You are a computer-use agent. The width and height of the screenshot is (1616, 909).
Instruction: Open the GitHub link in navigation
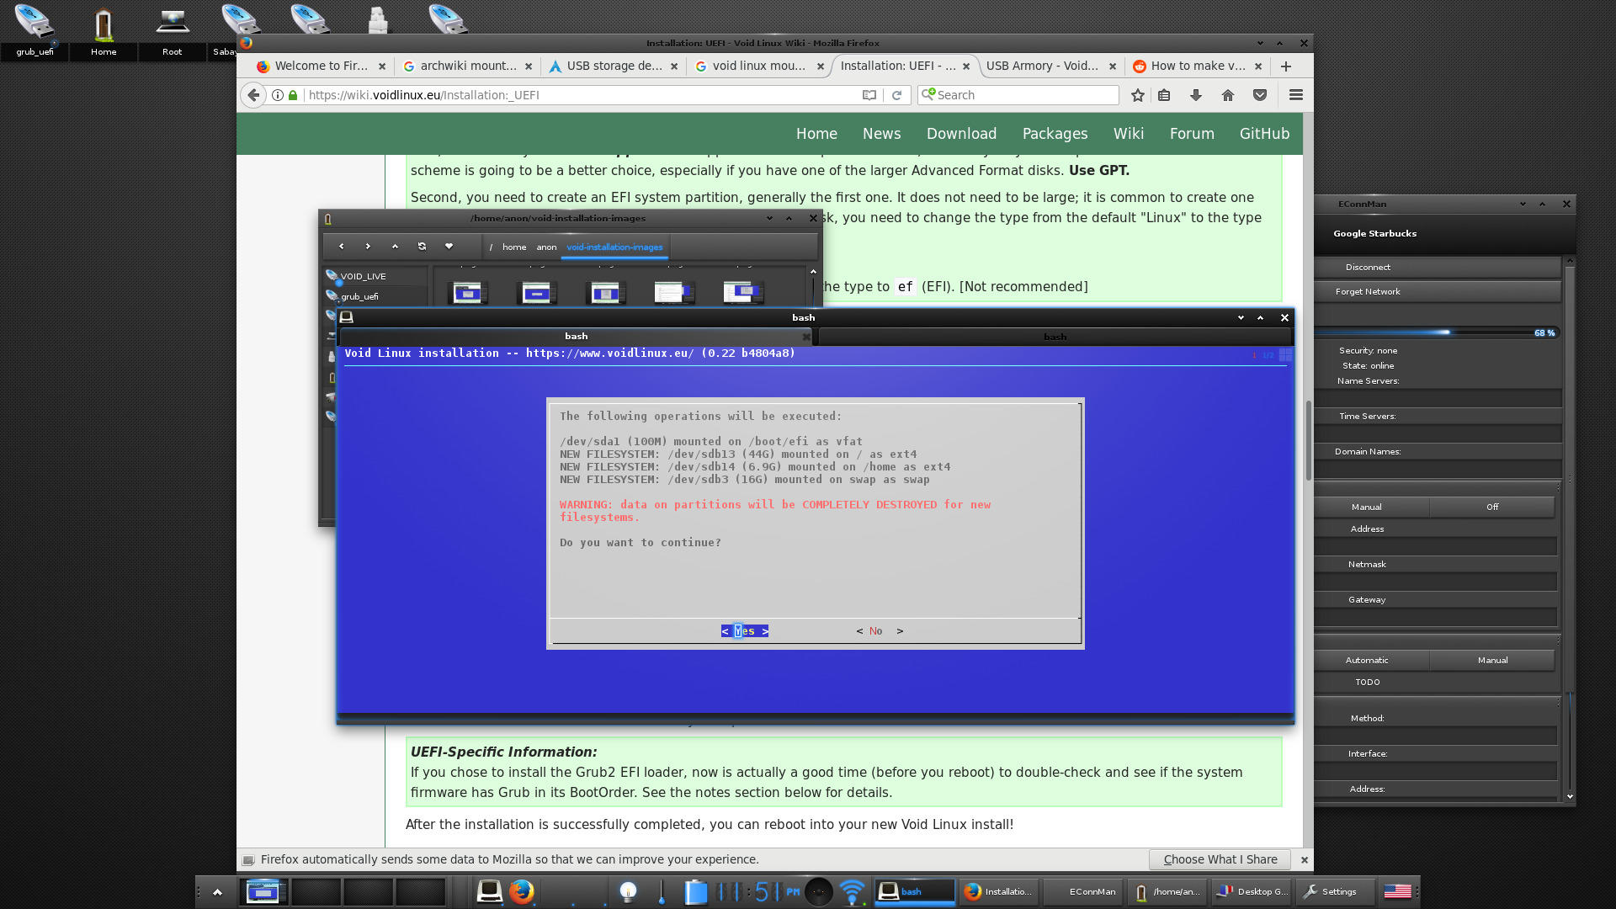click(1264, 134)
